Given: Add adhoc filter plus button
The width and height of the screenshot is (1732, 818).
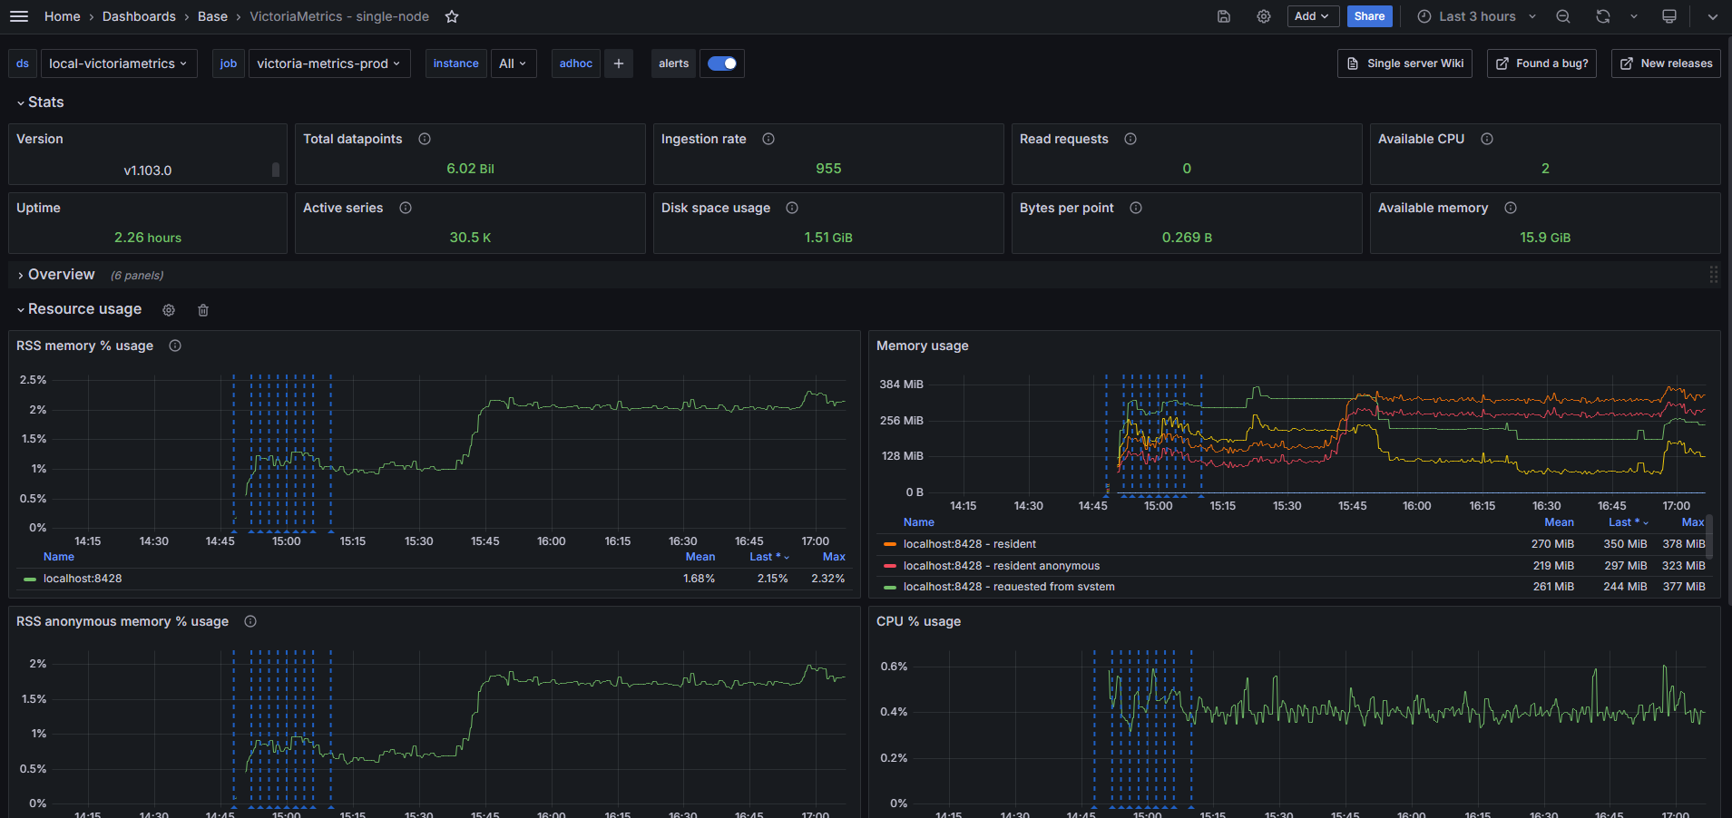Looking at the screenshot, I should pos(619,63).
